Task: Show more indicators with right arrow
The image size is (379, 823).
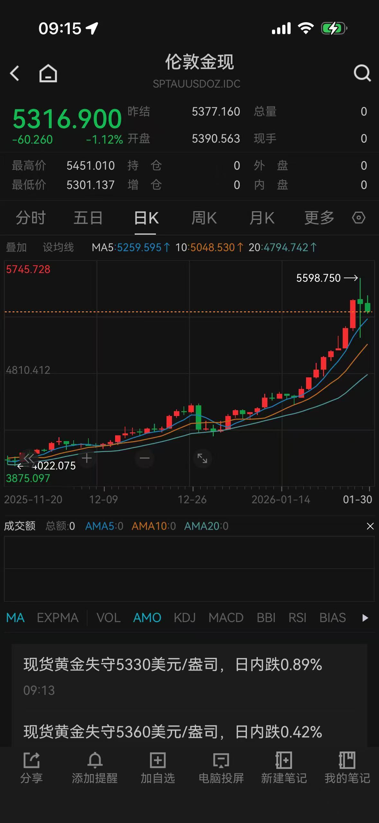Action: pos(365,618)
